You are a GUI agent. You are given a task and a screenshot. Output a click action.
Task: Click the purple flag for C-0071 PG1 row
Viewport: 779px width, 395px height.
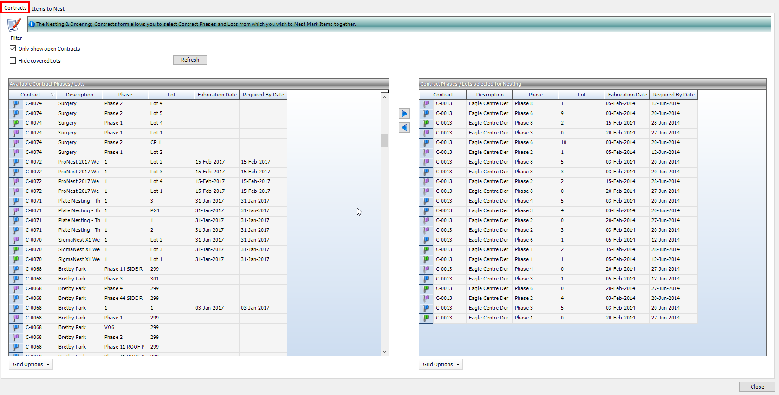(x=16, y=211)
